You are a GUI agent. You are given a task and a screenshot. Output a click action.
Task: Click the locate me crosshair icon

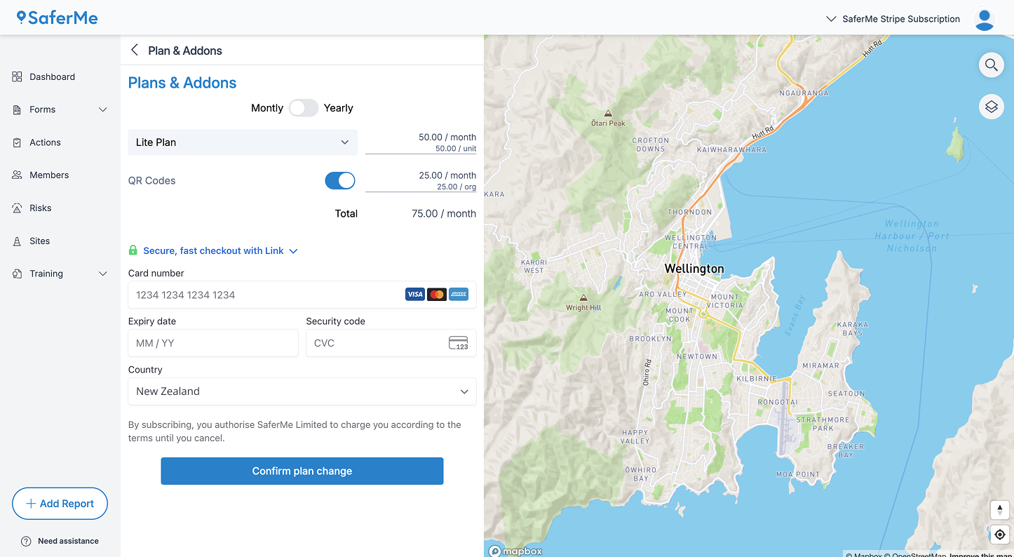tap(1000, 535)
